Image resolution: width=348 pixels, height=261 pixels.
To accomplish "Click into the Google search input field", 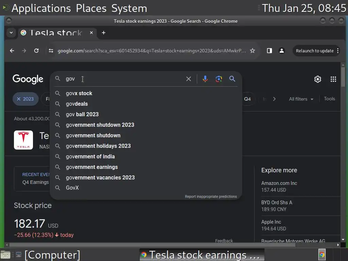I will (124, 79).
